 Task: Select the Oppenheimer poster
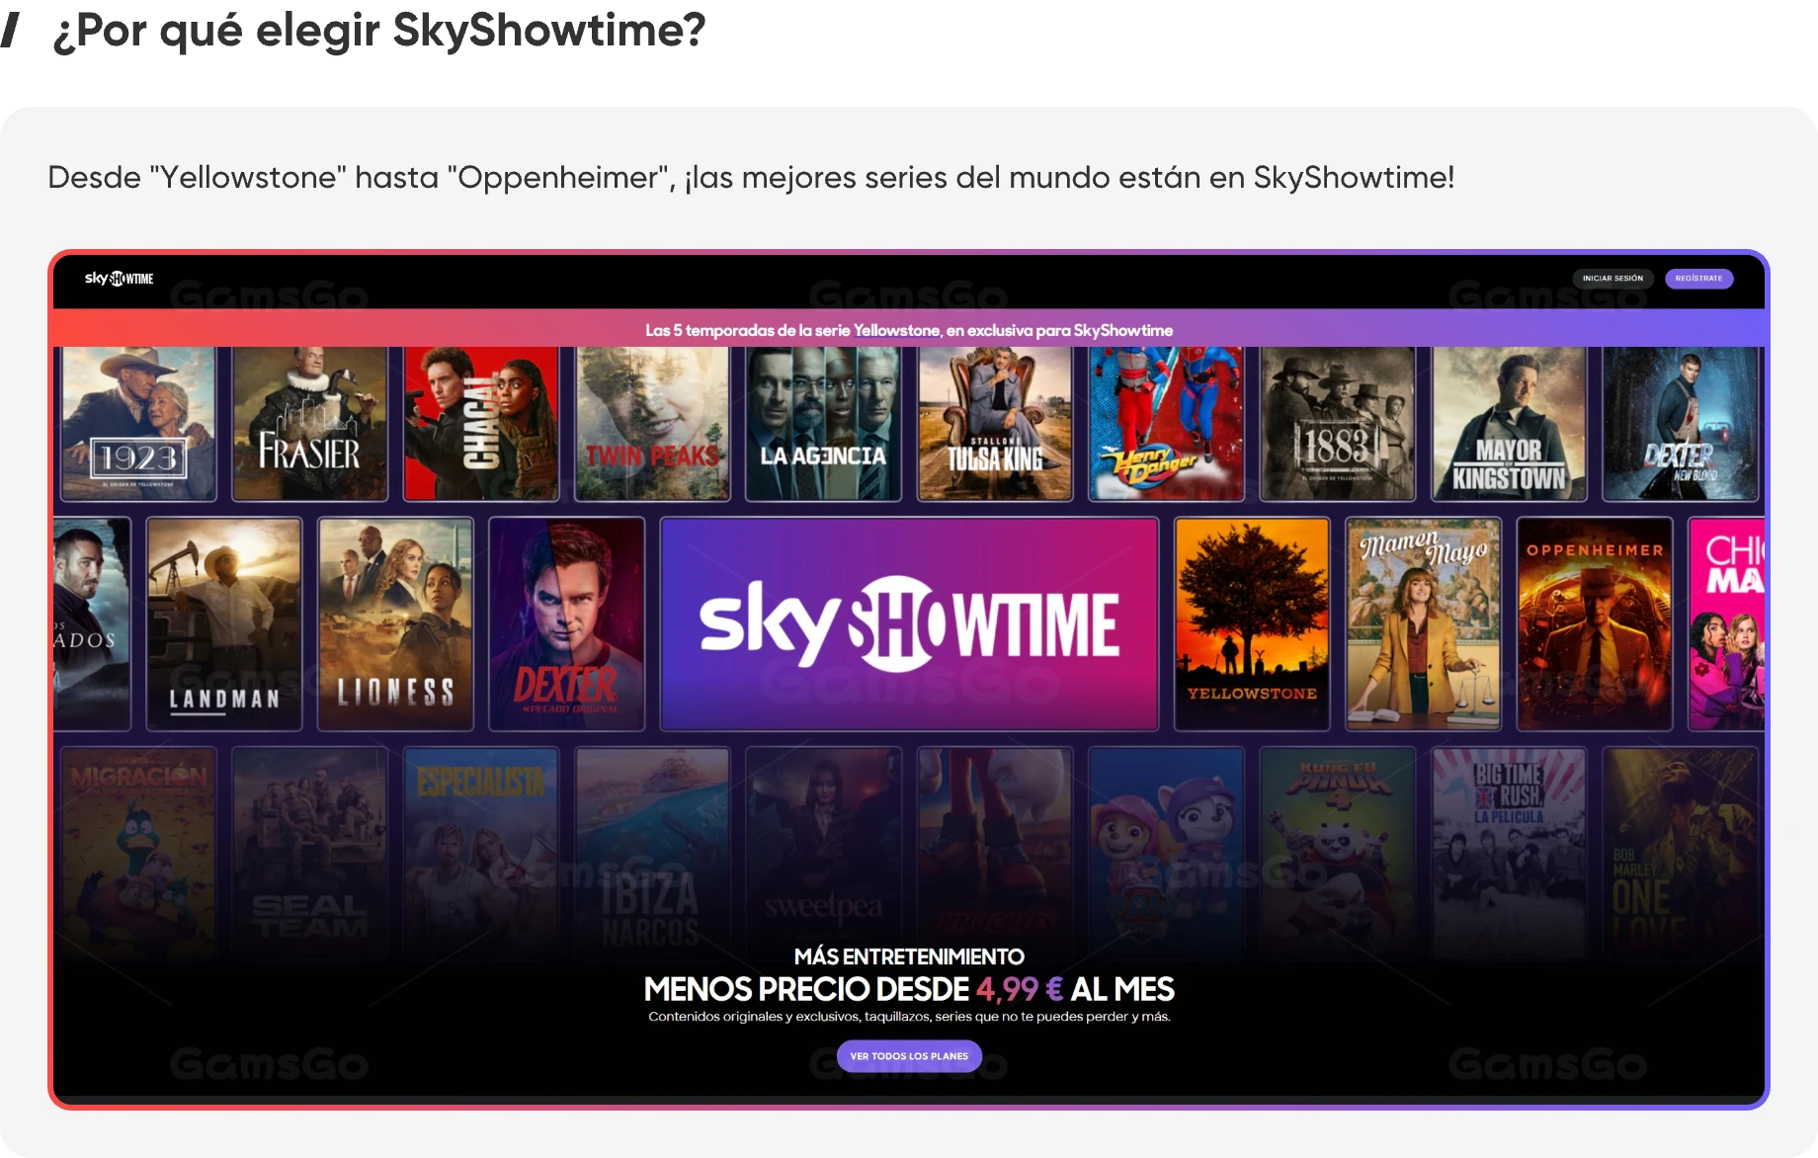click(x=1595, y=623)
